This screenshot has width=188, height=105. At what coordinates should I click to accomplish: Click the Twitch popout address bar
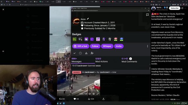[110, 10]
